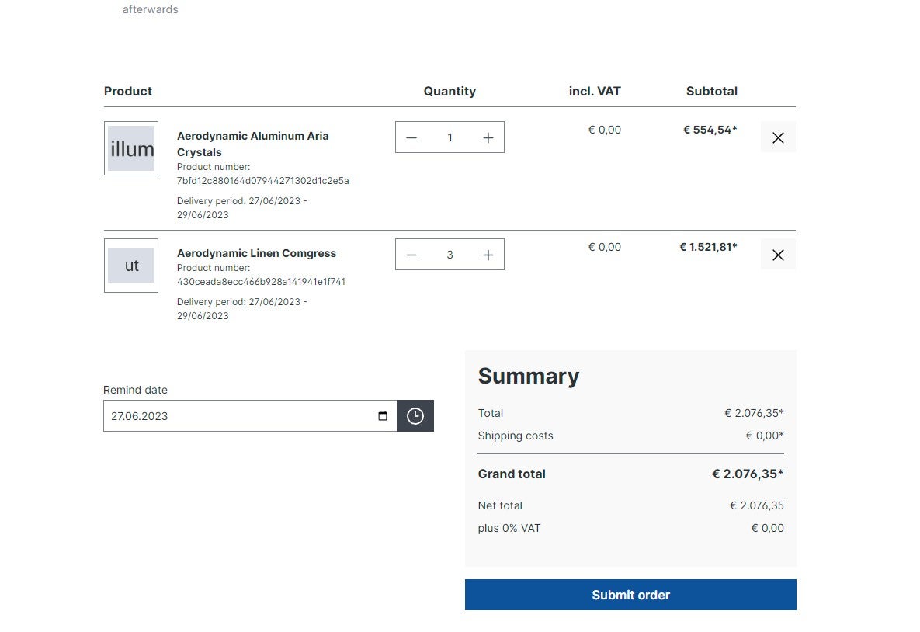This screenshot has width=920, height=632.
Task: Click the Shipping costs value € 0,00*
Action: pos(765,436)
